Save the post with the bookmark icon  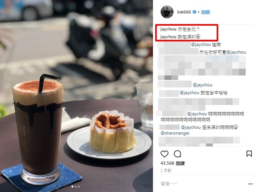pyautogui.click(x=249, y=154)
